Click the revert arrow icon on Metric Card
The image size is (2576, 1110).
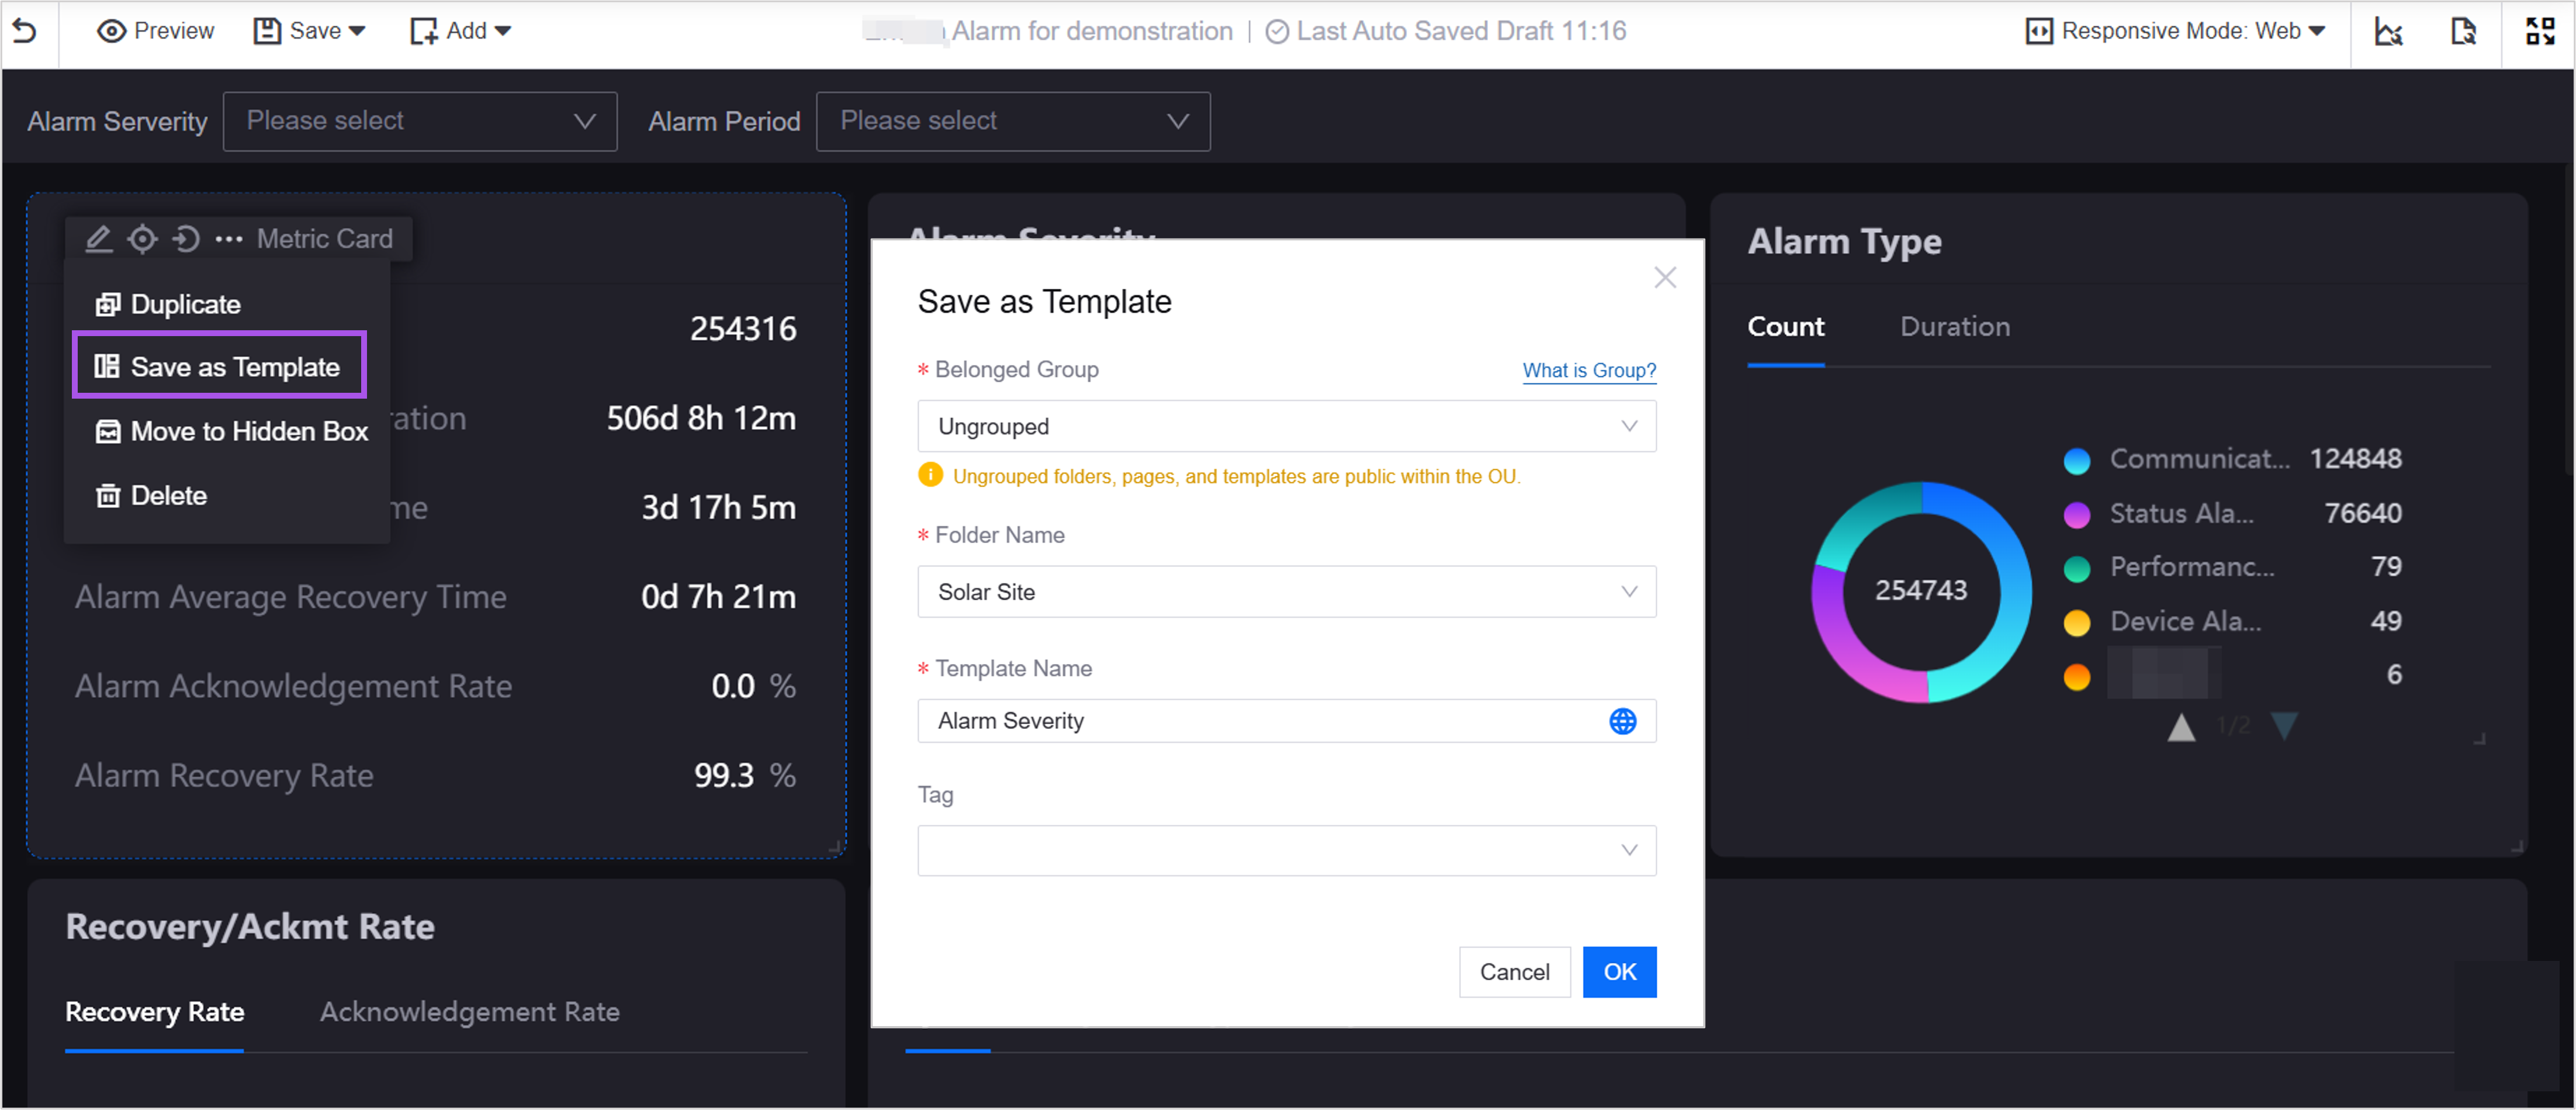[x=186, y=239]
